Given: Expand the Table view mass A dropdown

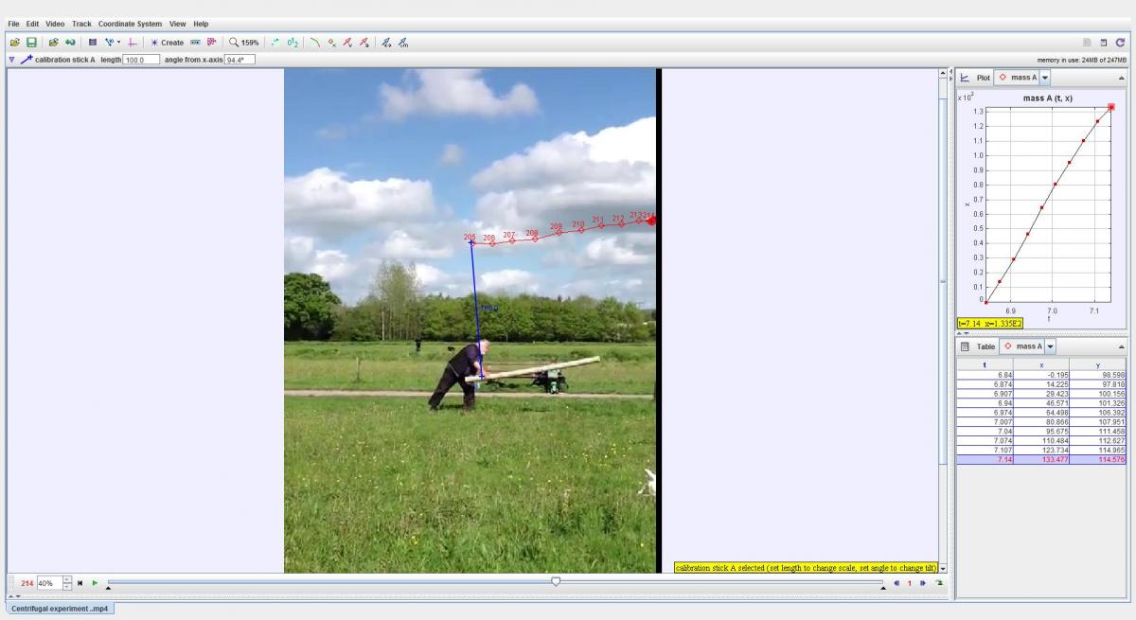Looking at the screenshot, I should click(x=1050, y=346).
